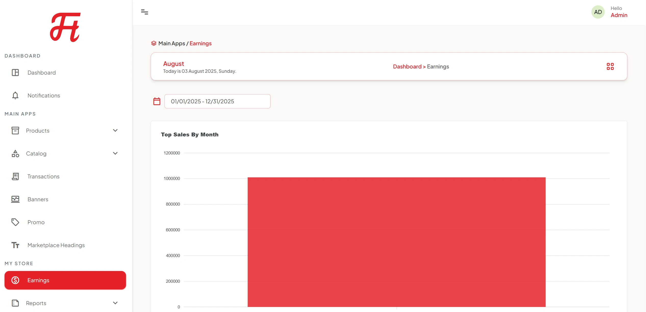646x312 pixels.
Task: Click the grid icon on the August card
Action: (x=610, y=66)
